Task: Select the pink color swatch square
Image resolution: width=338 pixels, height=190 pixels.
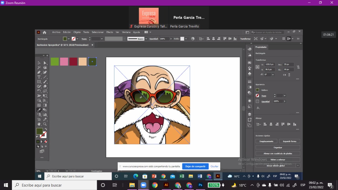Action: 64,62
